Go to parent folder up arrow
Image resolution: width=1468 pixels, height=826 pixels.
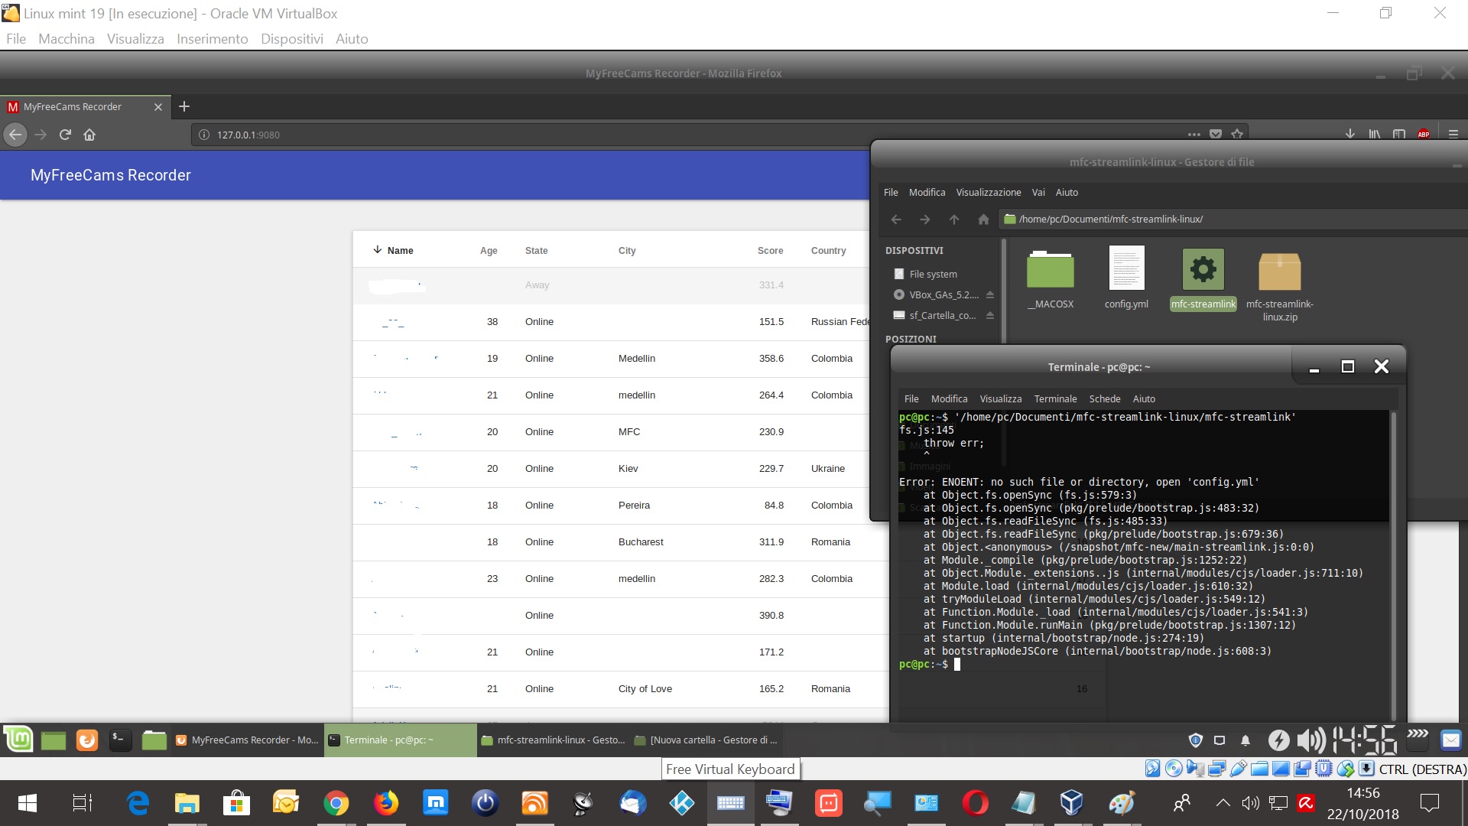(954, 220)
